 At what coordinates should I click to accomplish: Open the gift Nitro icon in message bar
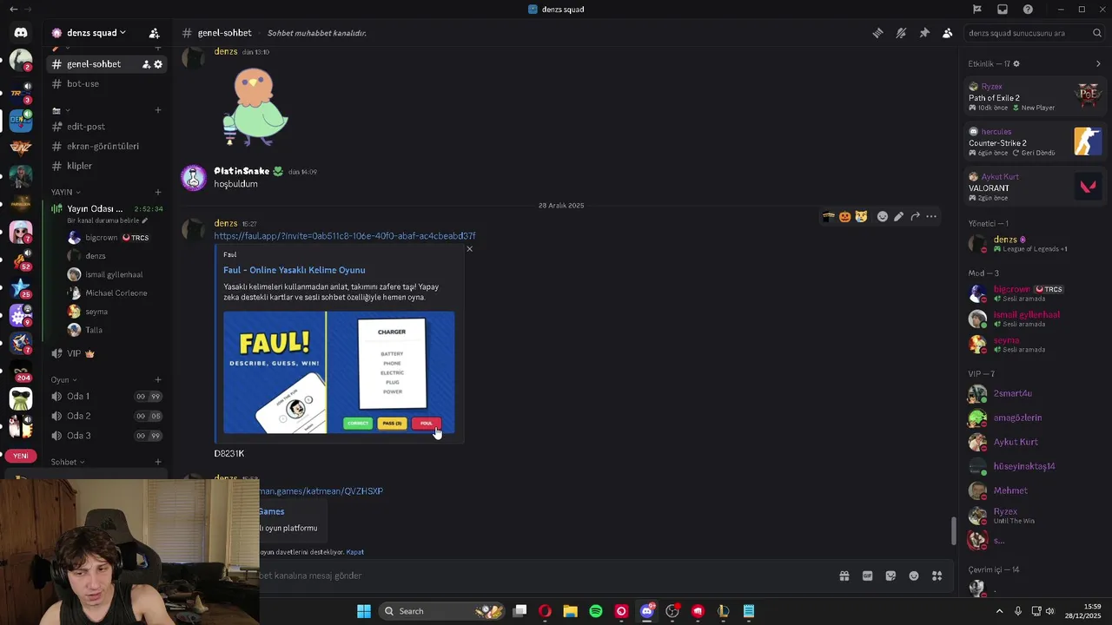844,576
